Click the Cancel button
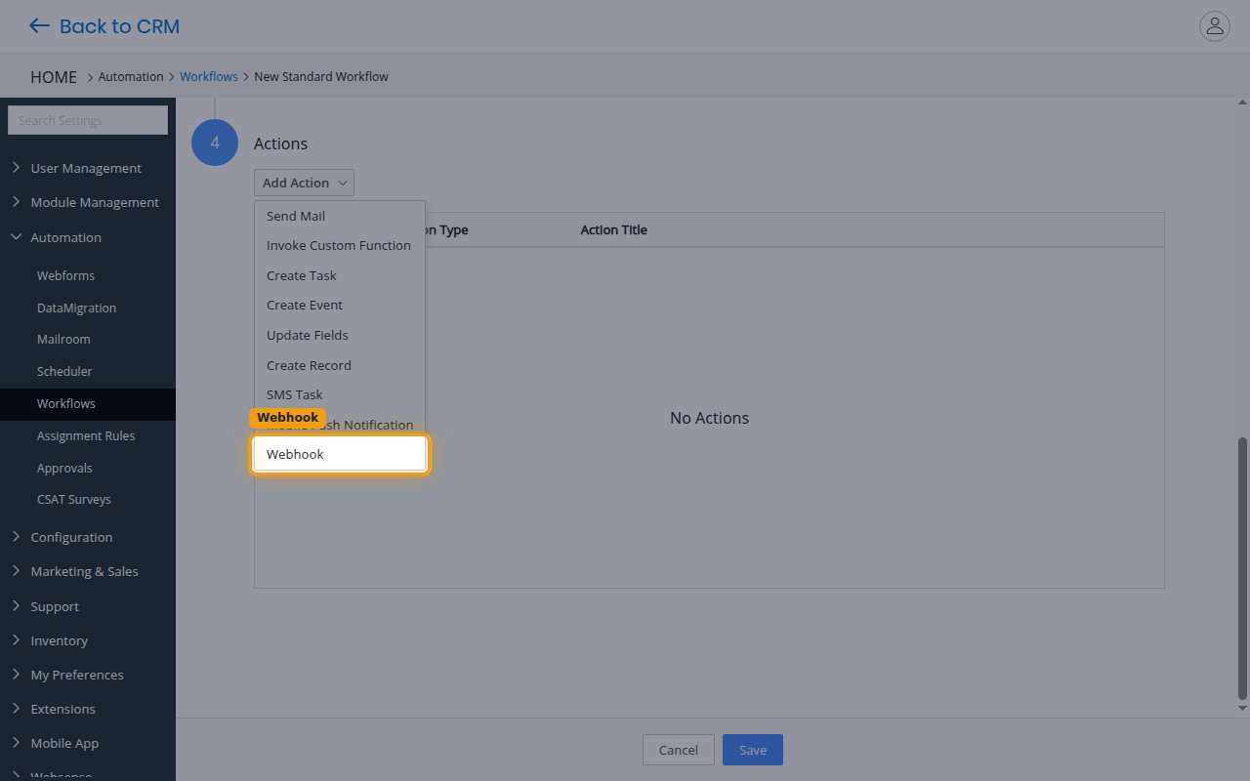 point(679,750)
